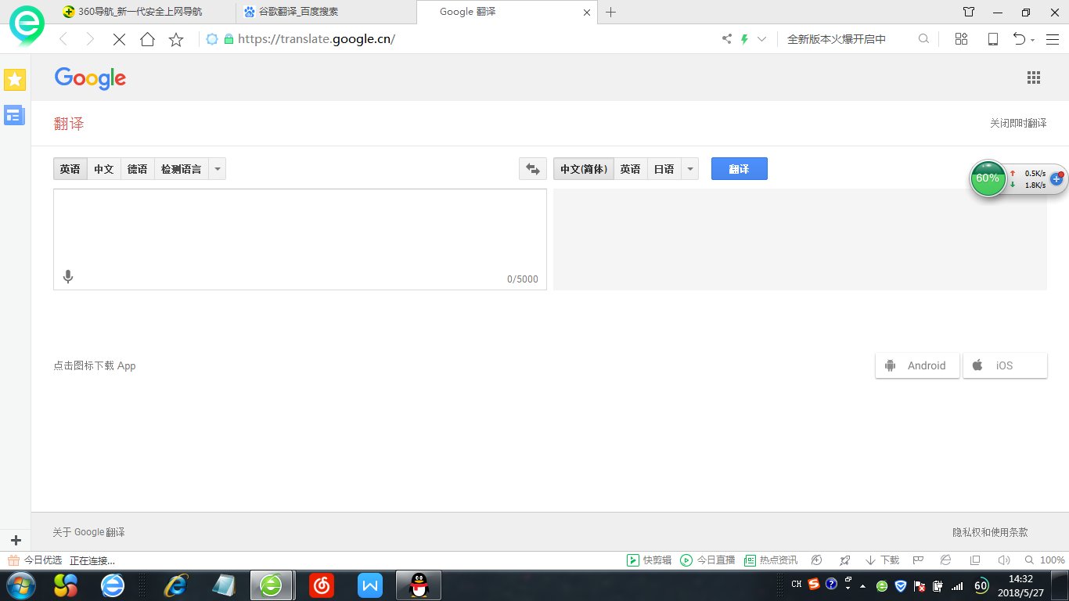
Task: Click the share icon in the toolbar
Action: (725, 38)
